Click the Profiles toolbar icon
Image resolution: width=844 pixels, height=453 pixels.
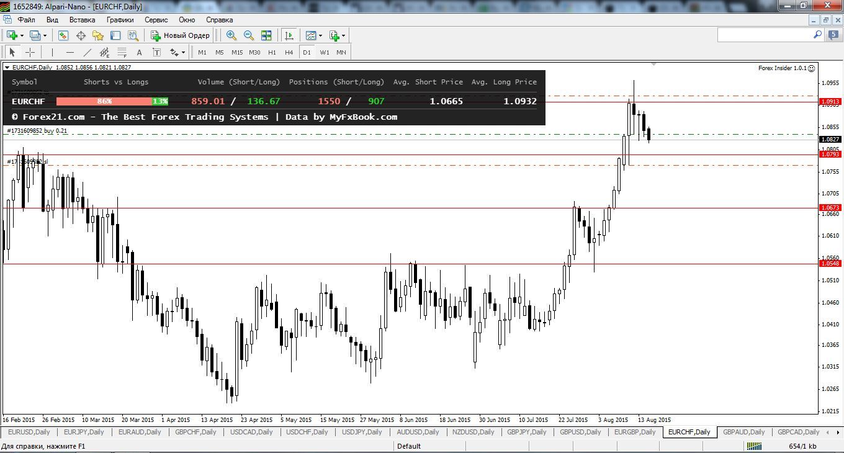tap(35, 35)
